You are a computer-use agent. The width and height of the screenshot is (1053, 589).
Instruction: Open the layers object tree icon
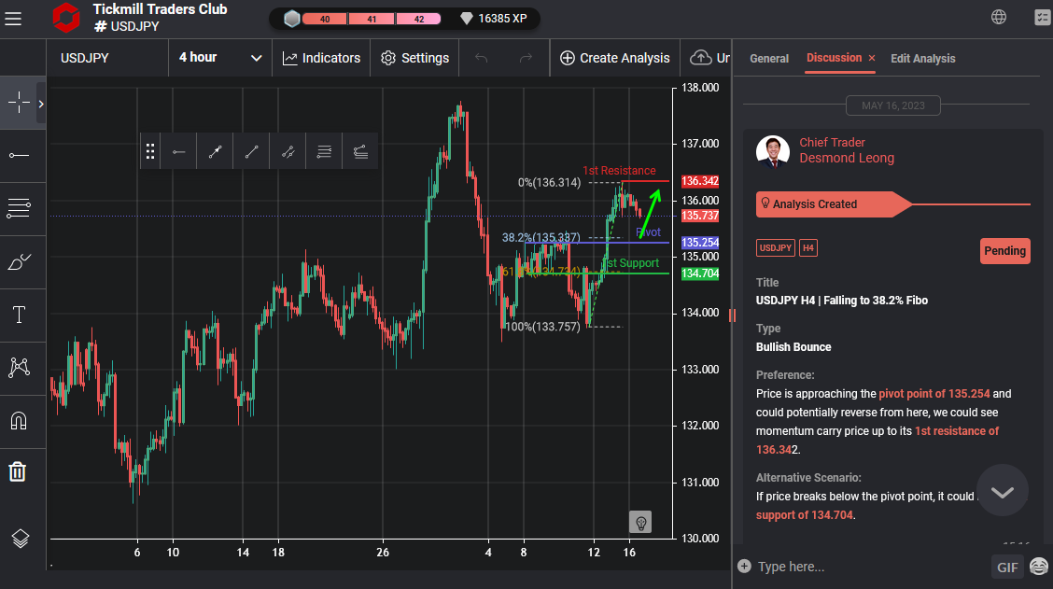click(x=21, y=538)
